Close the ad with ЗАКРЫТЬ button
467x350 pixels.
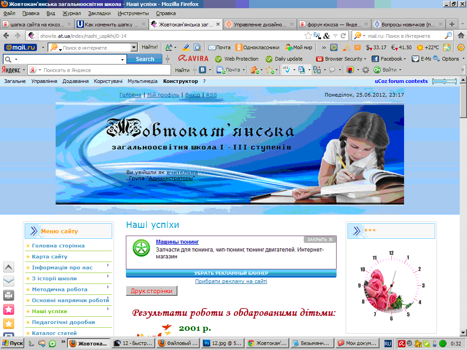[320, 240]
